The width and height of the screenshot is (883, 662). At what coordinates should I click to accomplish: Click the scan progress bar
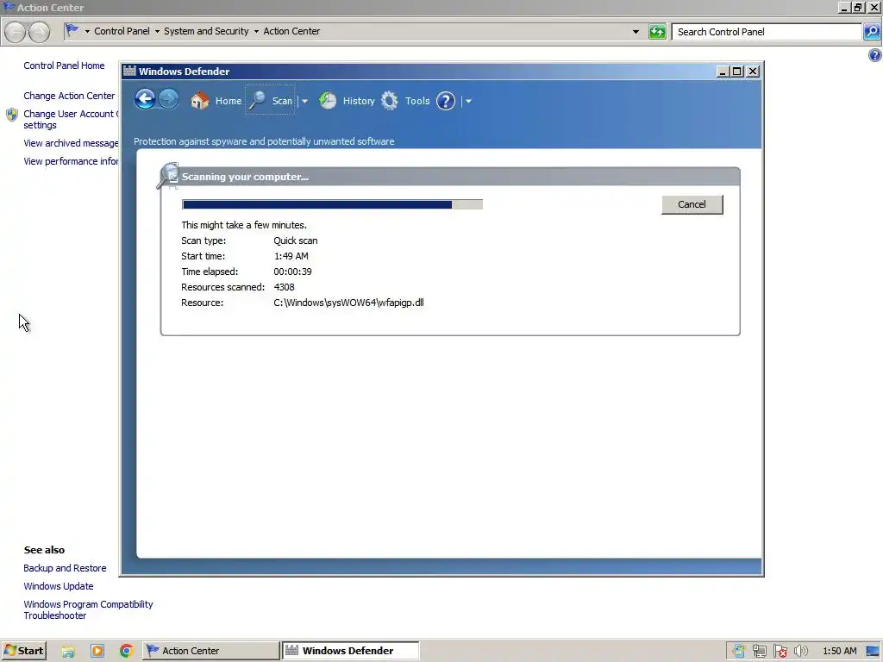pyautogui.click(x=332, y=204)
